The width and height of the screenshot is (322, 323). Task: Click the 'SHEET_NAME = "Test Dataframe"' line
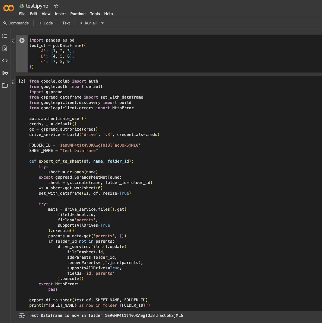[x=64, y=151]
